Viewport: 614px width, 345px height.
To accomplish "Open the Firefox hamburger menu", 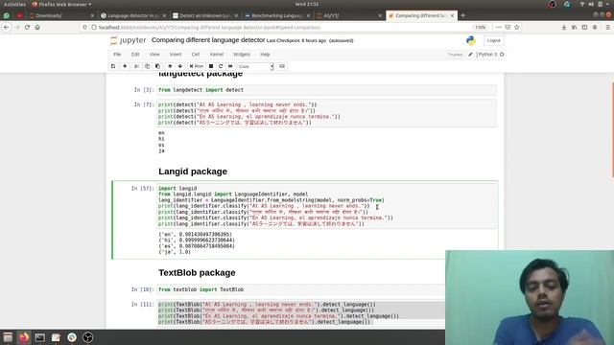I will (607, 28).
